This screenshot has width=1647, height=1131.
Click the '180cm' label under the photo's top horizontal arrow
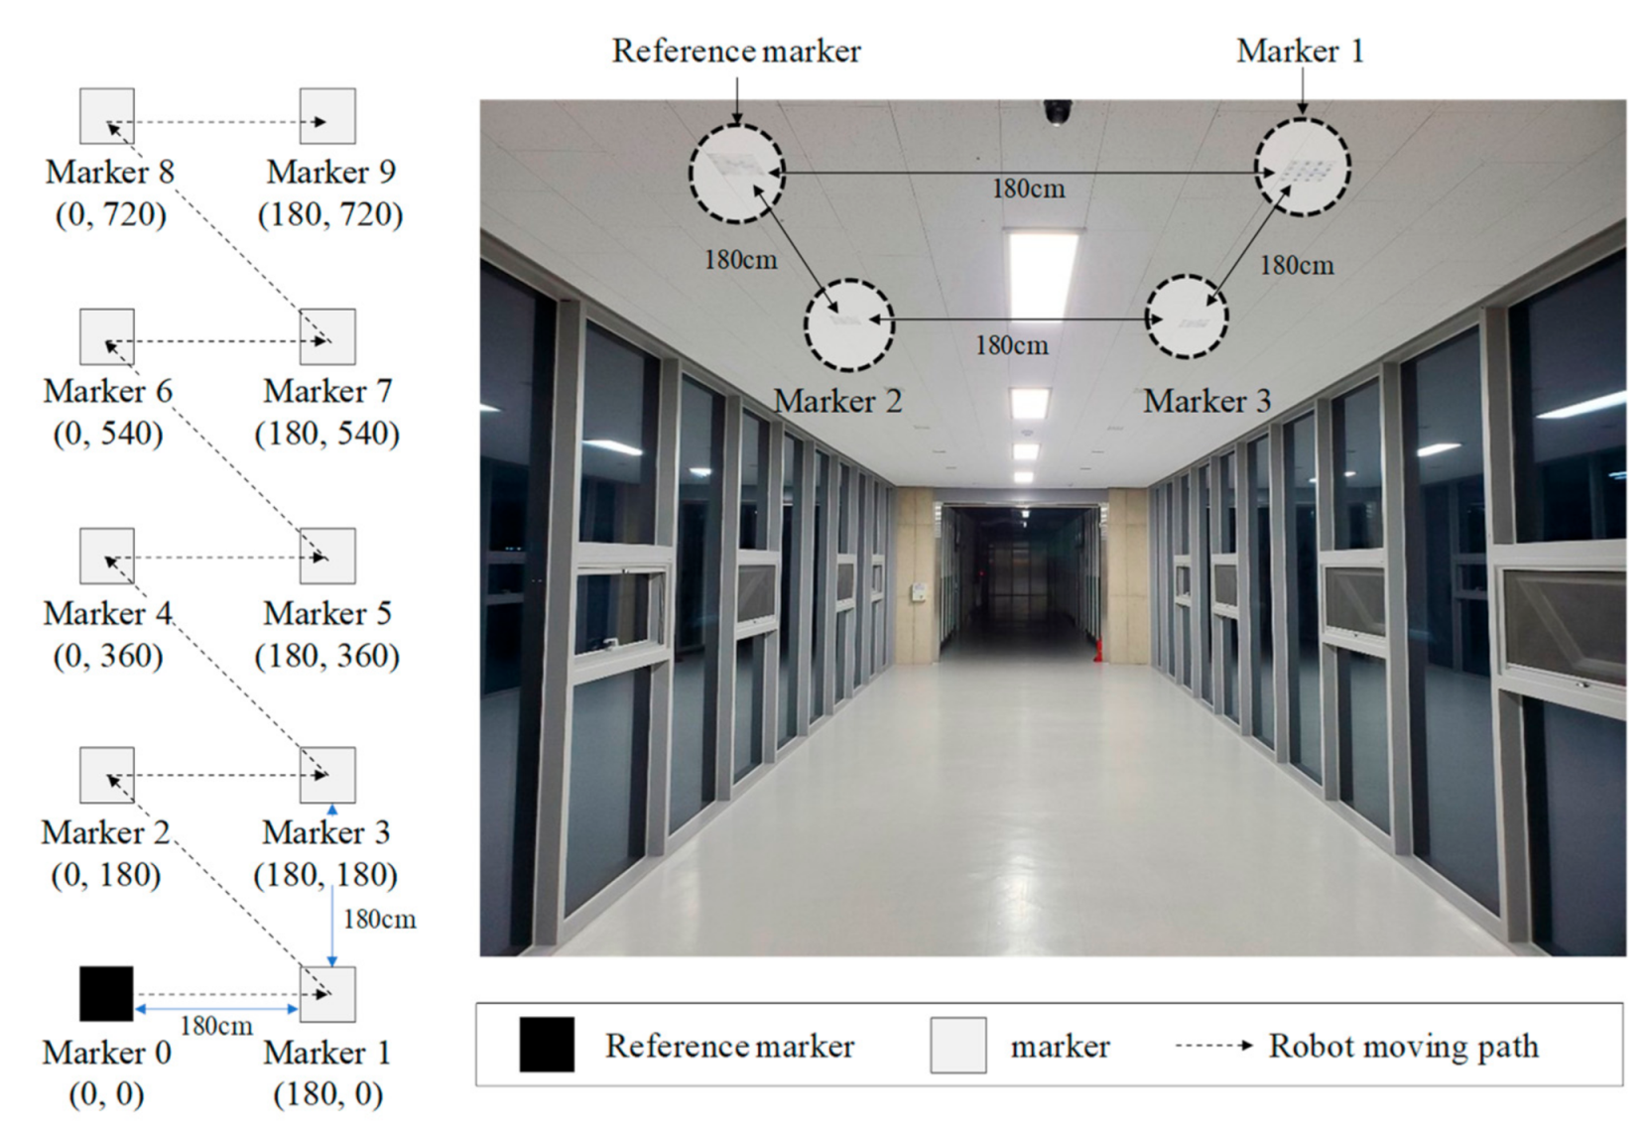1029,188
